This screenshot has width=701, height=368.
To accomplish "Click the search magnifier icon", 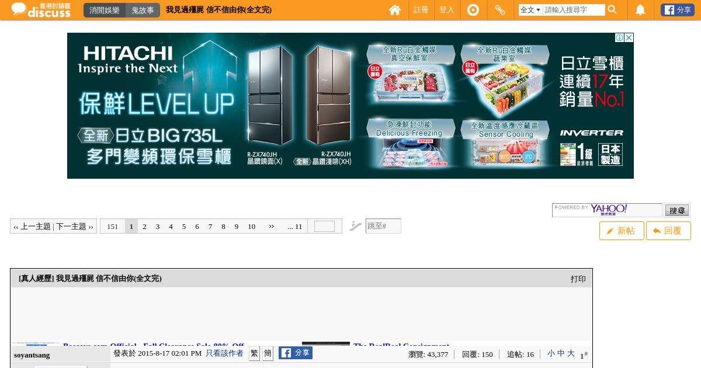I will [x=612, y=9].
